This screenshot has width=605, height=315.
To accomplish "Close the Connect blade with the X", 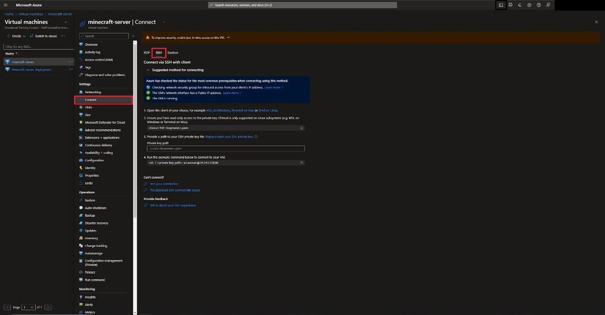I will [596, 22].
